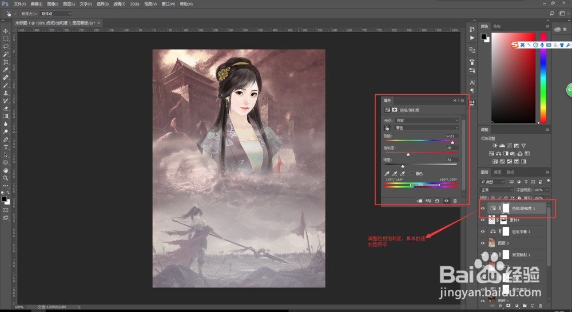Select the Hand tool

tap(6, 170)
